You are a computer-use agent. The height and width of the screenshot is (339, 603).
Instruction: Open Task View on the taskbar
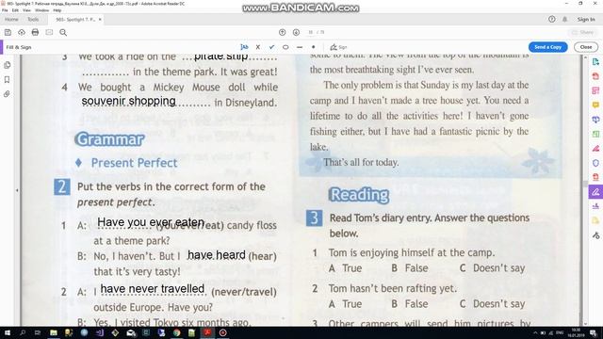tap(38, 332)
